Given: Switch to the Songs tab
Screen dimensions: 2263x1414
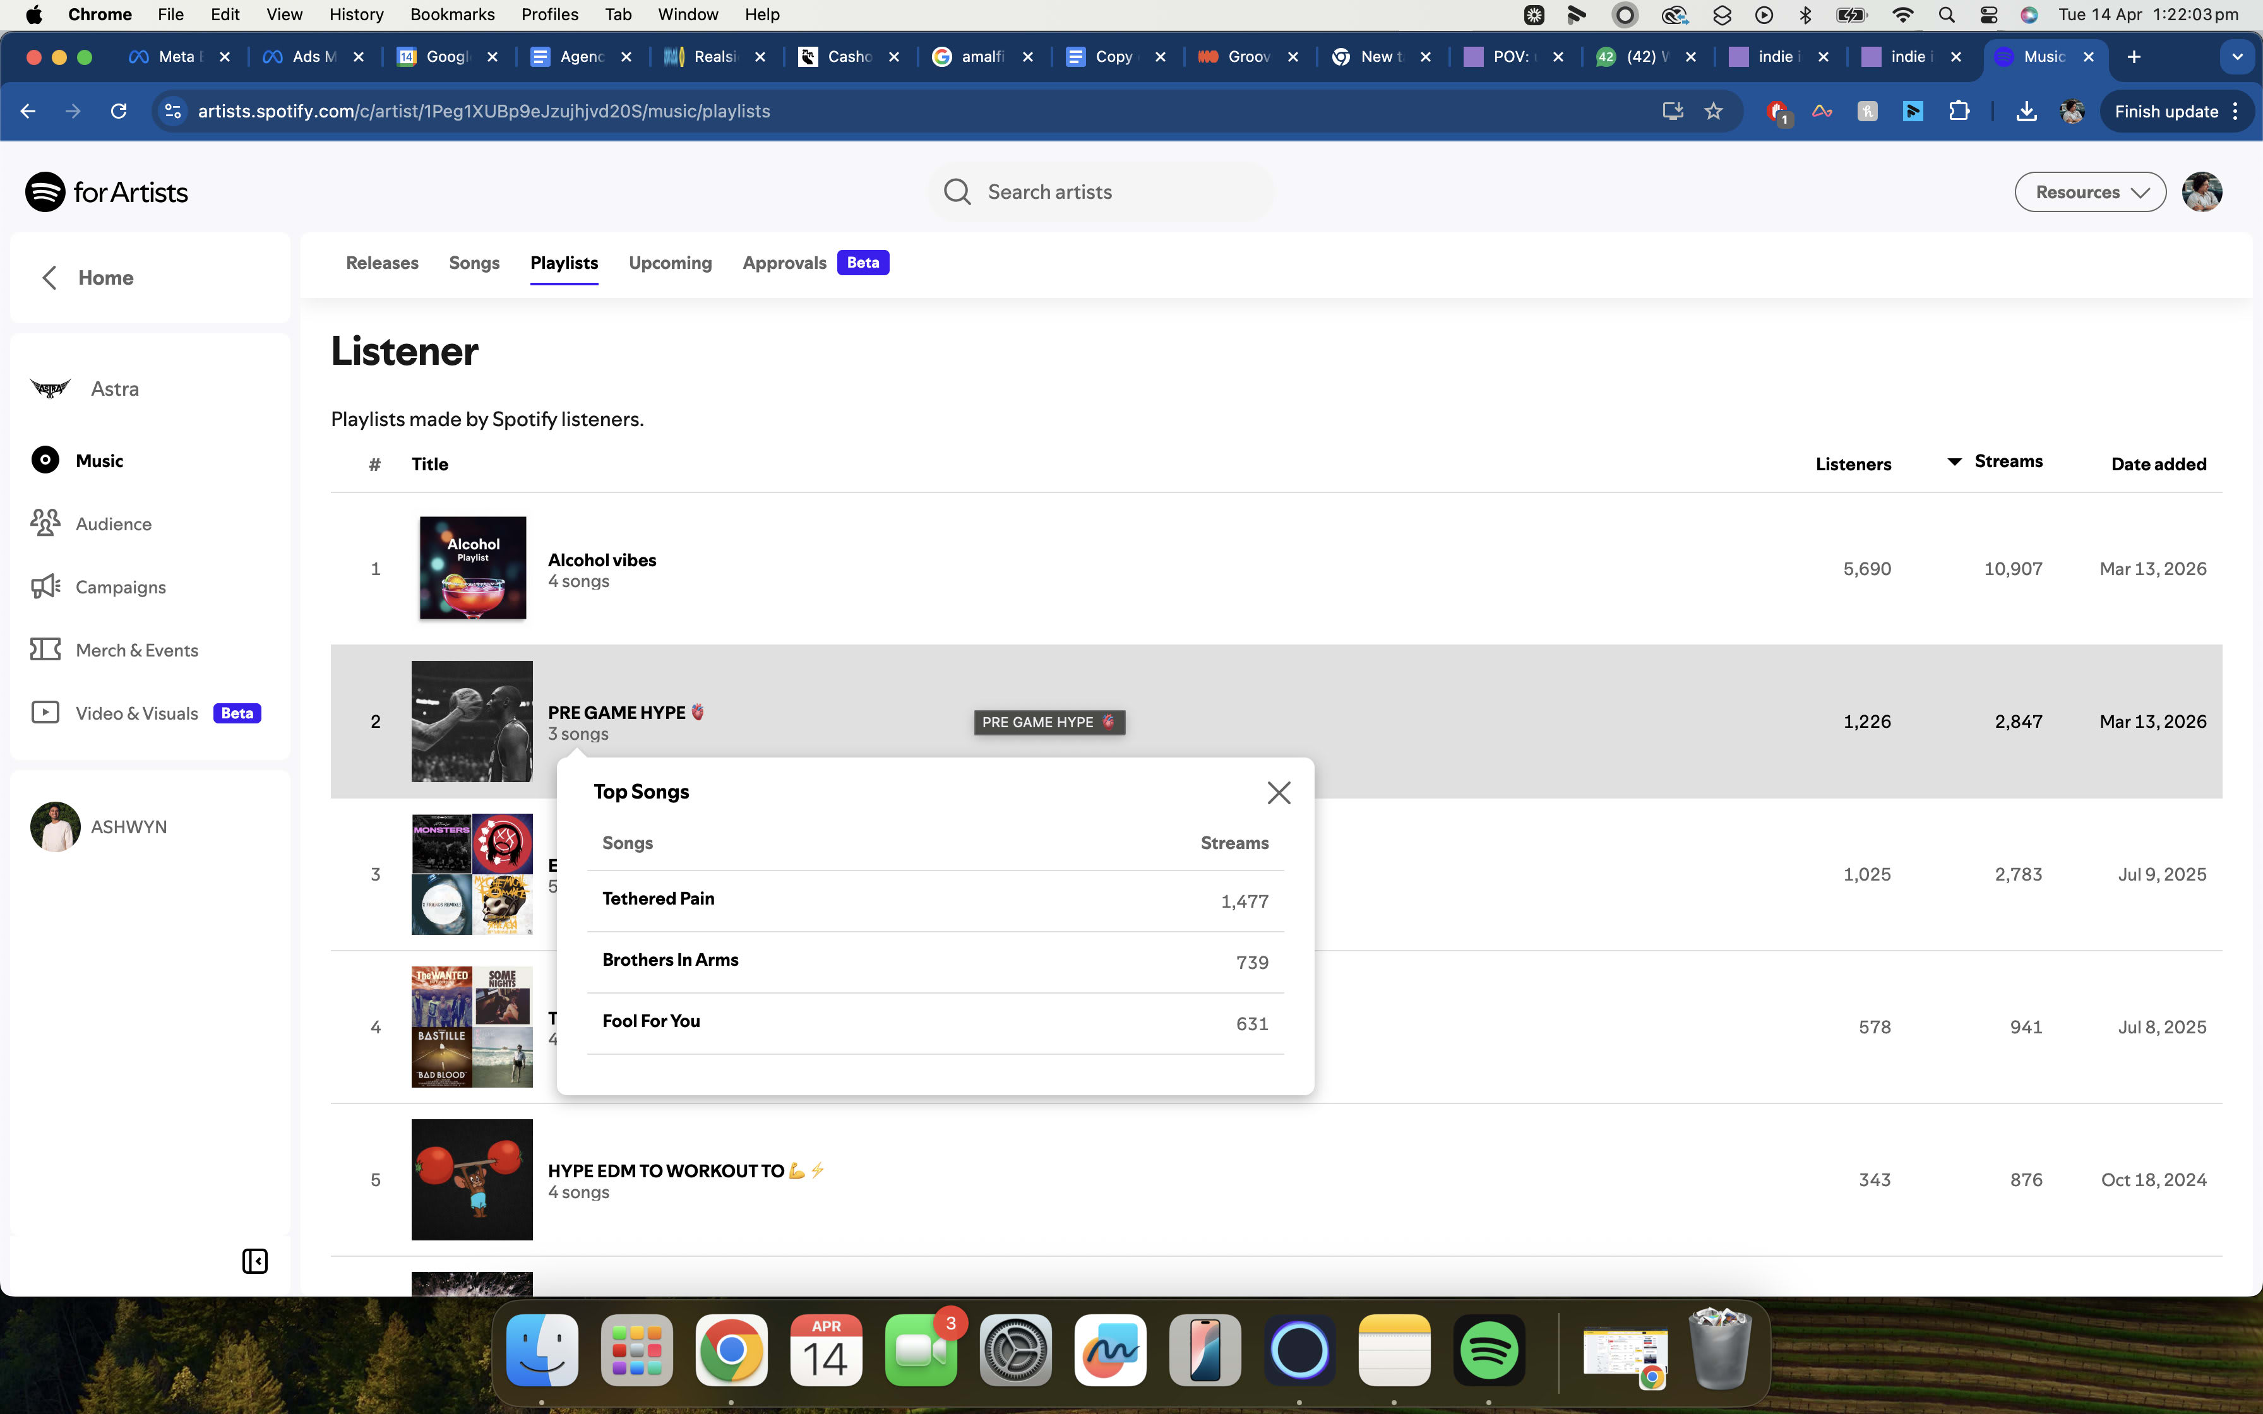Looking at the screenshot, I should [x=474, y=263].
